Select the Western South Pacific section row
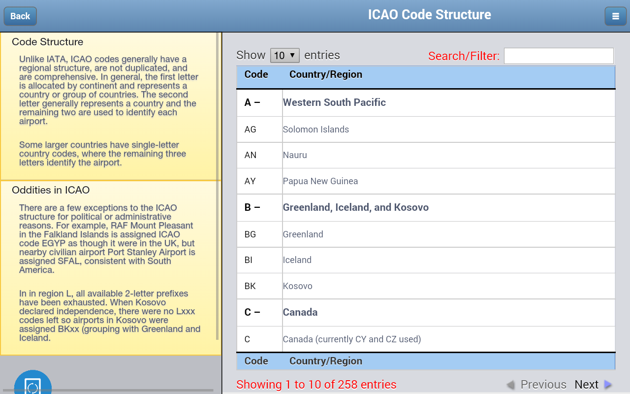 334,102
